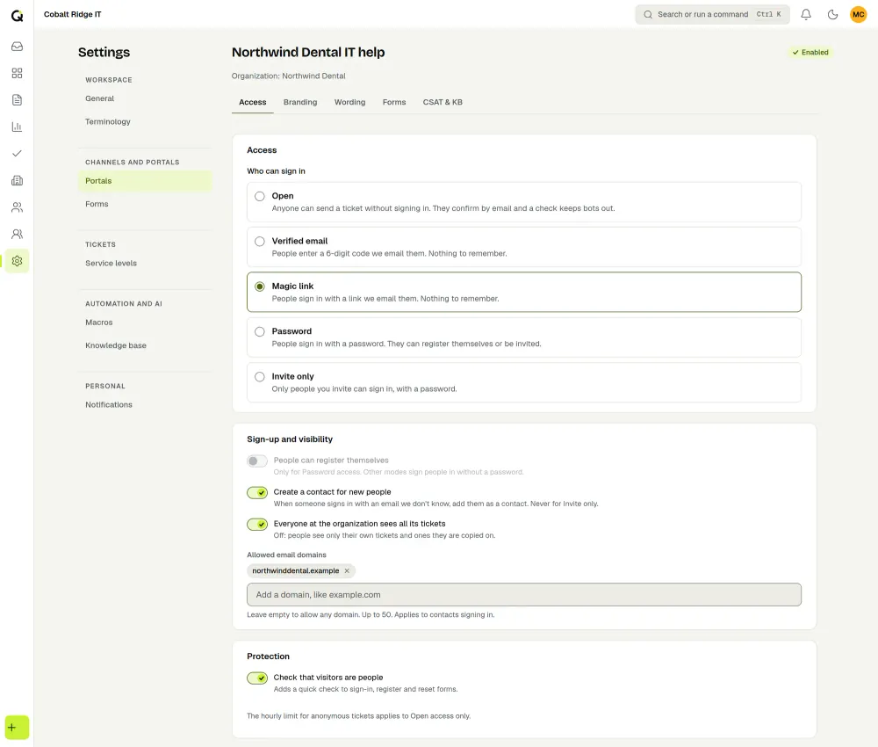This screenshot has width=878, height=747.
Task: Select the Password access option
Action: click(x=524, y=337)
